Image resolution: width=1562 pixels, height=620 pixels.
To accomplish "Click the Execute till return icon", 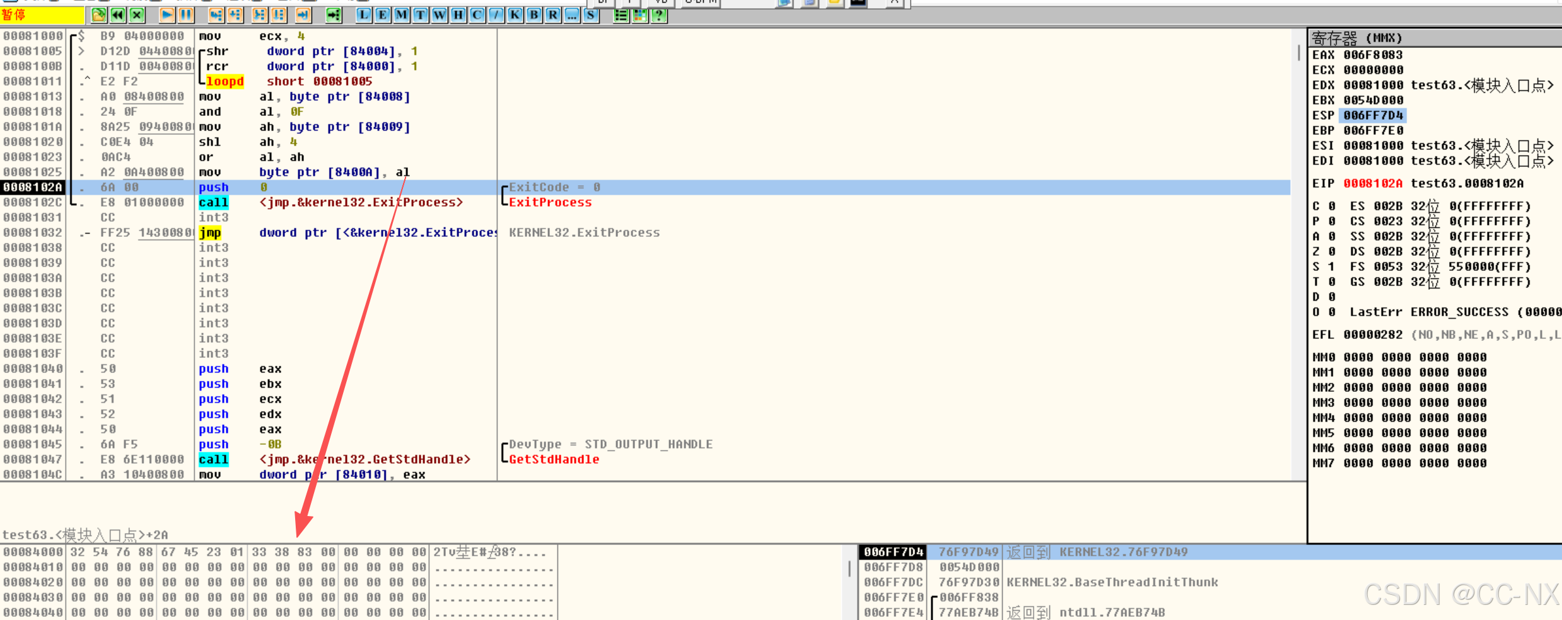I will (303, 15).
